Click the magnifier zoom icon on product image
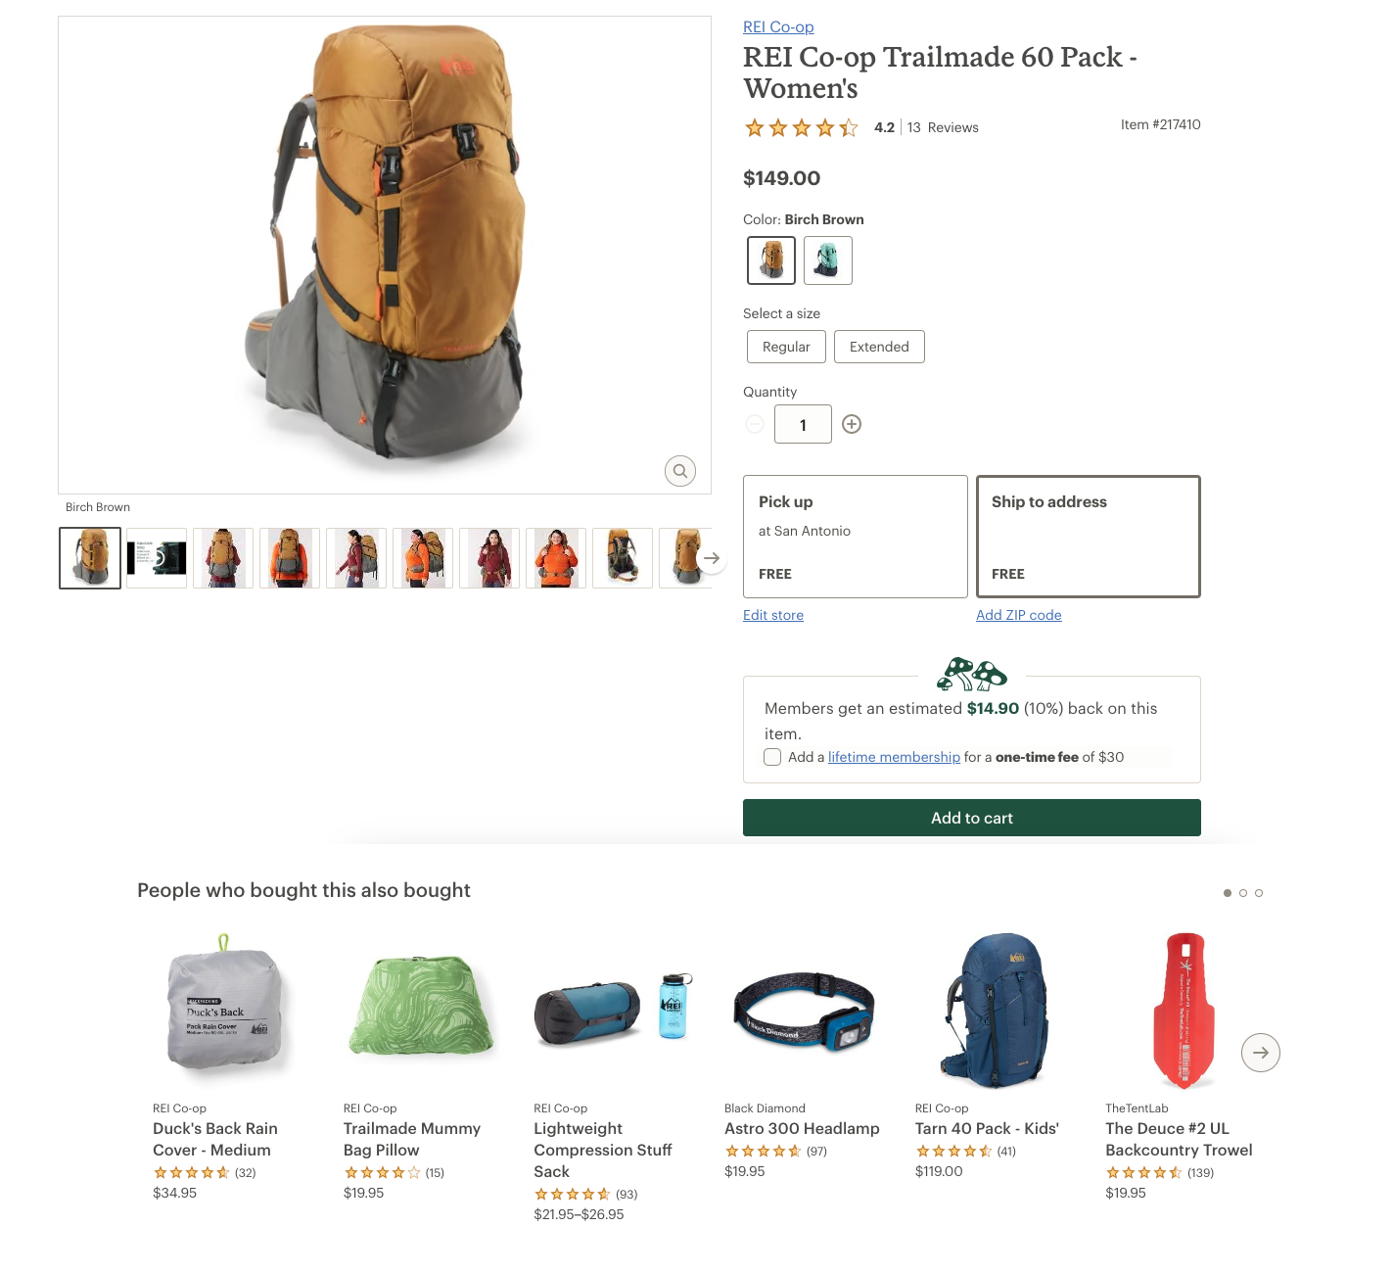The width and height of the screenshot is (1393, 1273). point(680,471)
